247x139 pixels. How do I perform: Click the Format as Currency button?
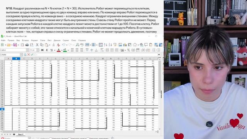122,50
